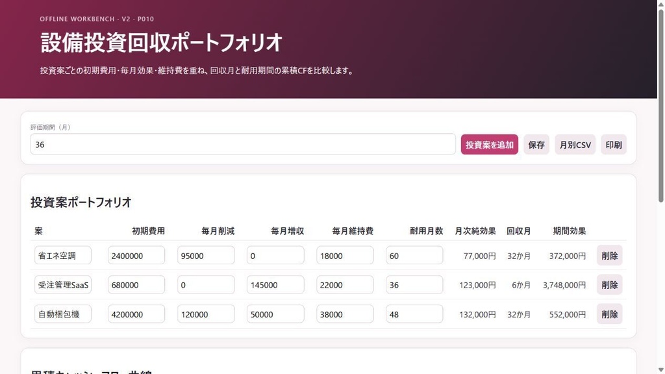
Task: Click the monthly savings field 120000
Action: [x=206, y=314]
